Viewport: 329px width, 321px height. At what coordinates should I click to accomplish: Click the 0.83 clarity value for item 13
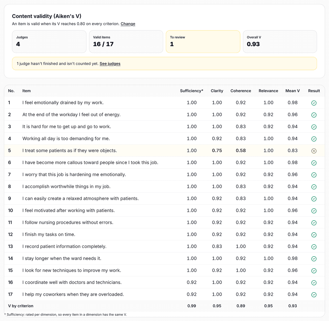click(217, 246)
